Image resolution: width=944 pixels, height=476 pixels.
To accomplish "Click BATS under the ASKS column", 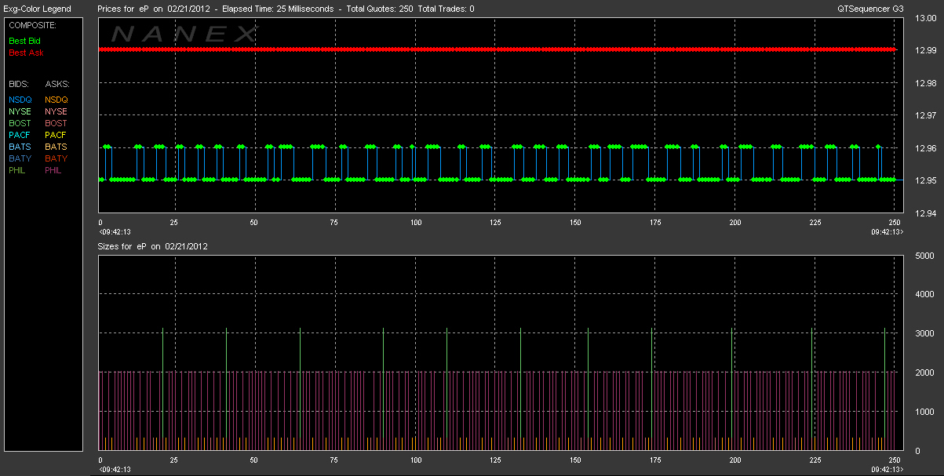I will click(56, 147).
